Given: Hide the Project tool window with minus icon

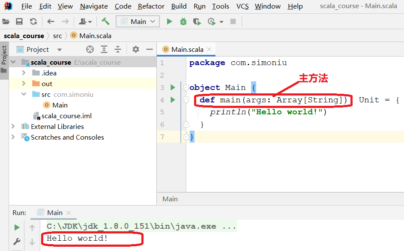Looking at the screenshot, I should coord(149,49).
